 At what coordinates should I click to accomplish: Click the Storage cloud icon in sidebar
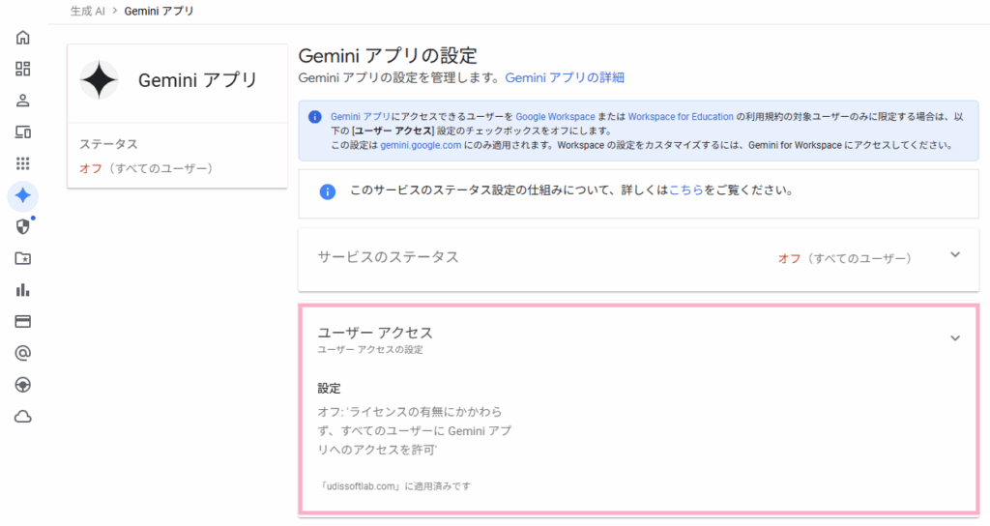[x=23, y=417]
